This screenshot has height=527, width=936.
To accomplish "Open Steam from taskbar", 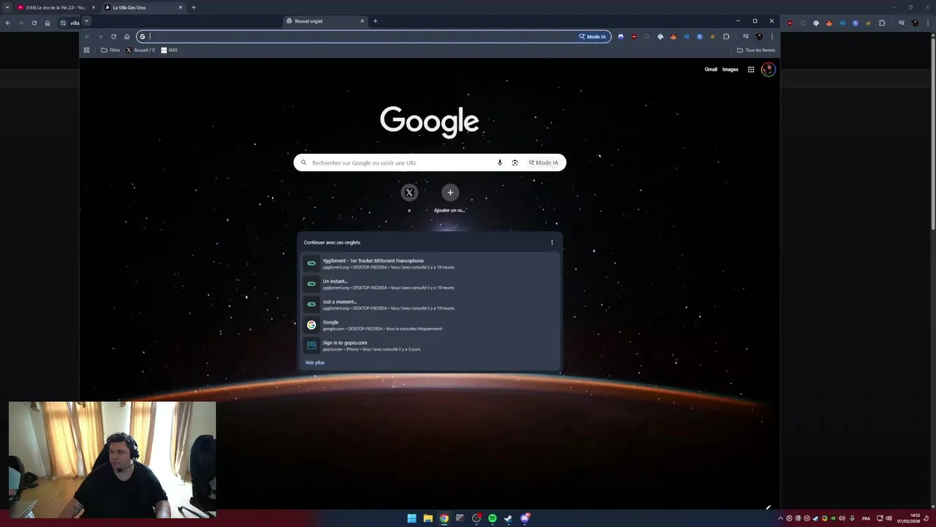I will click(x=508, y=518).
